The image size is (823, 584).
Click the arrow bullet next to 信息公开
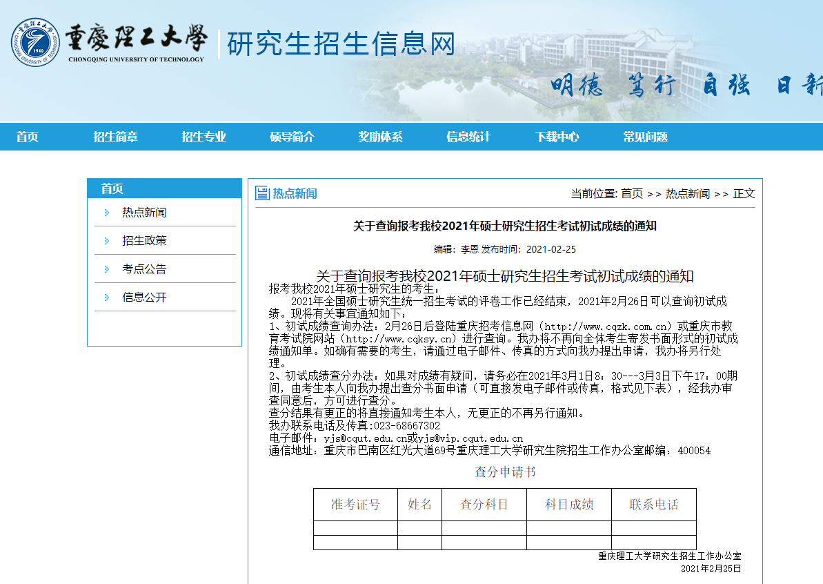[106, 298]
